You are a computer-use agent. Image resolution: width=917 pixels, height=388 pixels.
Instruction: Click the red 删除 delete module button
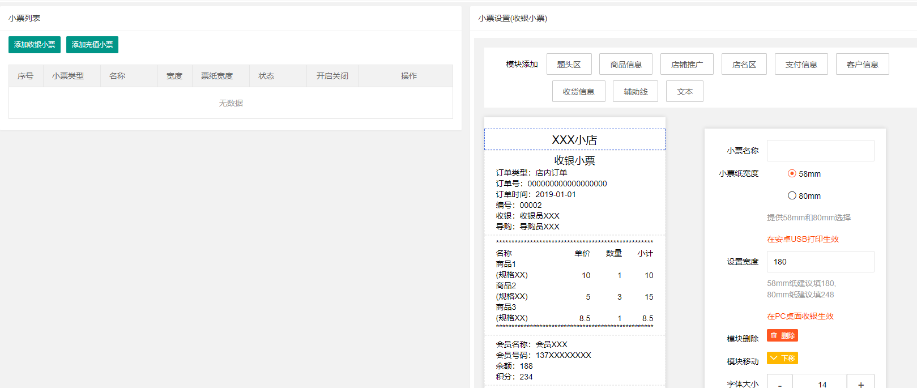pos(782,335)
